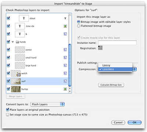Viewport: 147px width, 132px height.
Task: Uncheck the & layer checkbox
Action: click(x=8, y=34)
